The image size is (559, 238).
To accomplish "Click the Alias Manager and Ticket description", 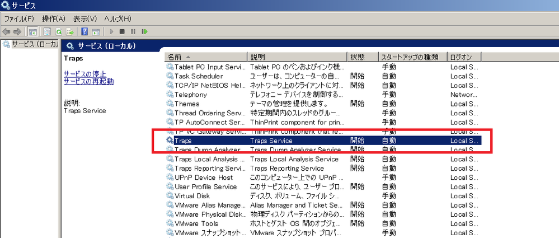I will click(x=297, y=206).
